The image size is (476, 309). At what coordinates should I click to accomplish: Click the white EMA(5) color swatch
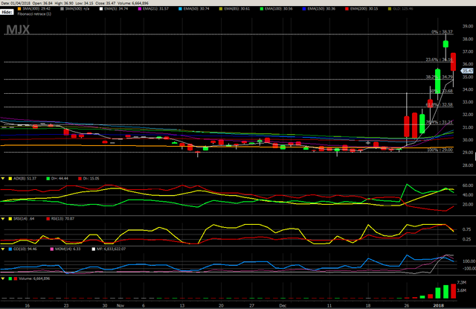point(101,9)
